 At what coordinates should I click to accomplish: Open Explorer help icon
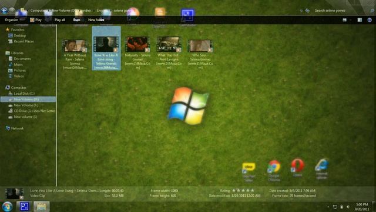coord(370,20)
